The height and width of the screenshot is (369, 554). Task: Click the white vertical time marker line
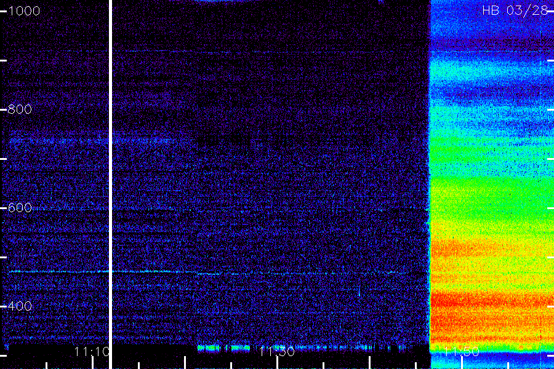pyautogui.click(x=111, y=184)
